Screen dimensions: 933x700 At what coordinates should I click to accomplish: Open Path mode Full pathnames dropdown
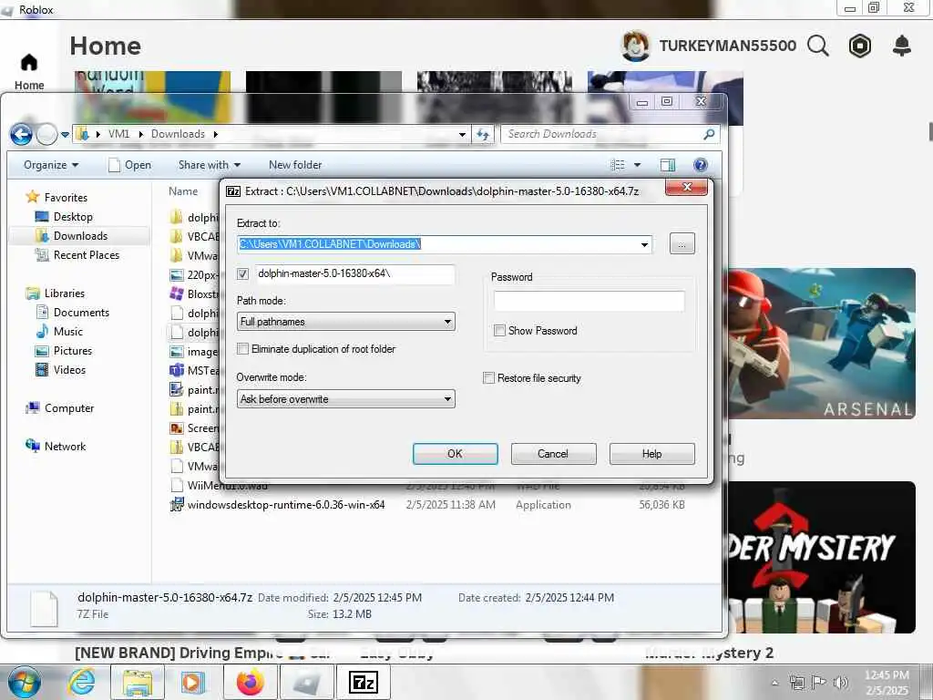[345, 322]
